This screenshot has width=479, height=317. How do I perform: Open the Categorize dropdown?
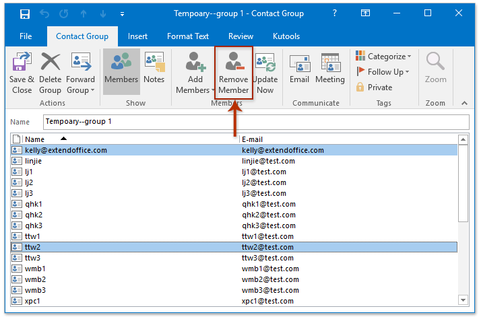pyautogui.click(x=383, y=57)
